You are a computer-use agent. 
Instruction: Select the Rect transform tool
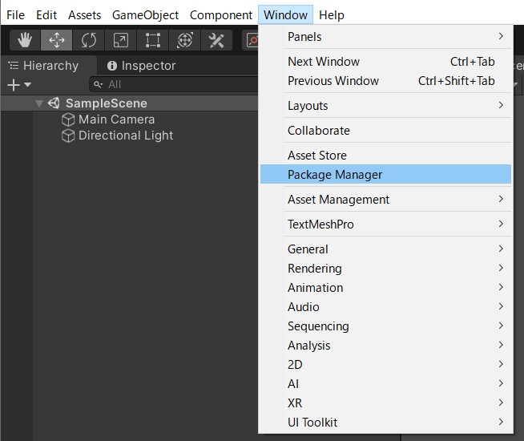(152, 40)
